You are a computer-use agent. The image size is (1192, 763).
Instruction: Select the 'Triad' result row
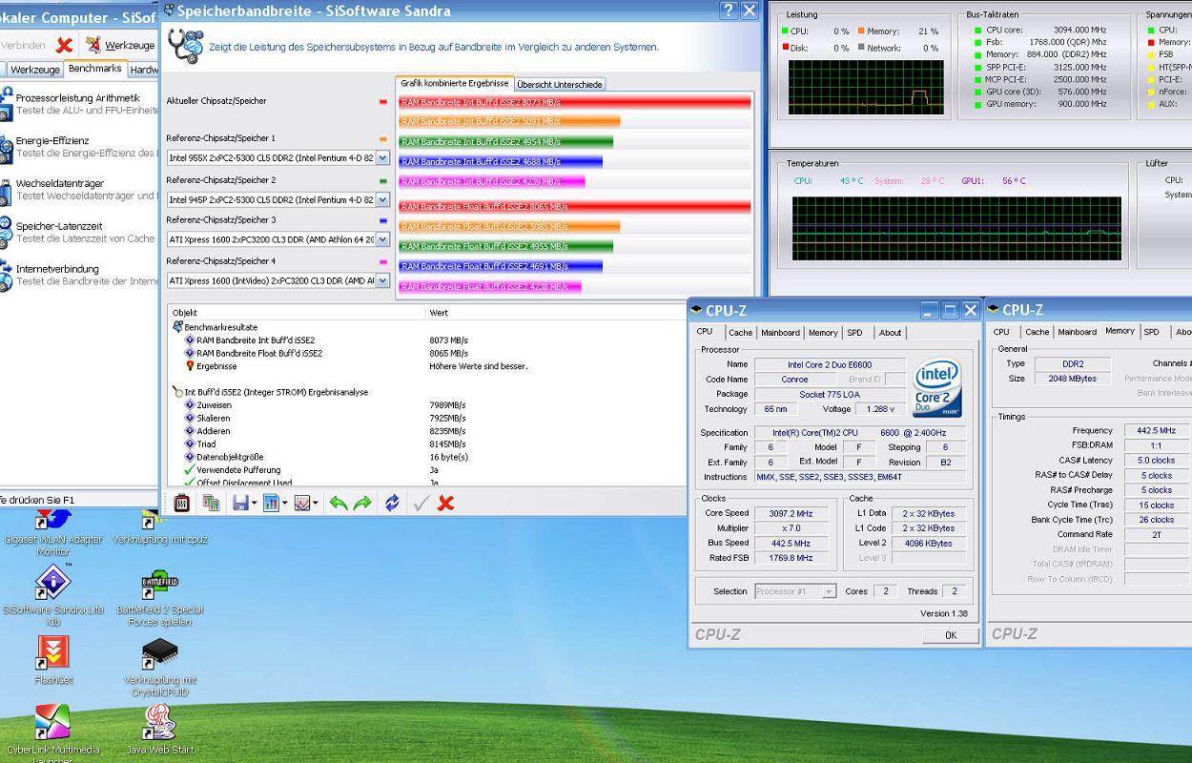point(206,443)
